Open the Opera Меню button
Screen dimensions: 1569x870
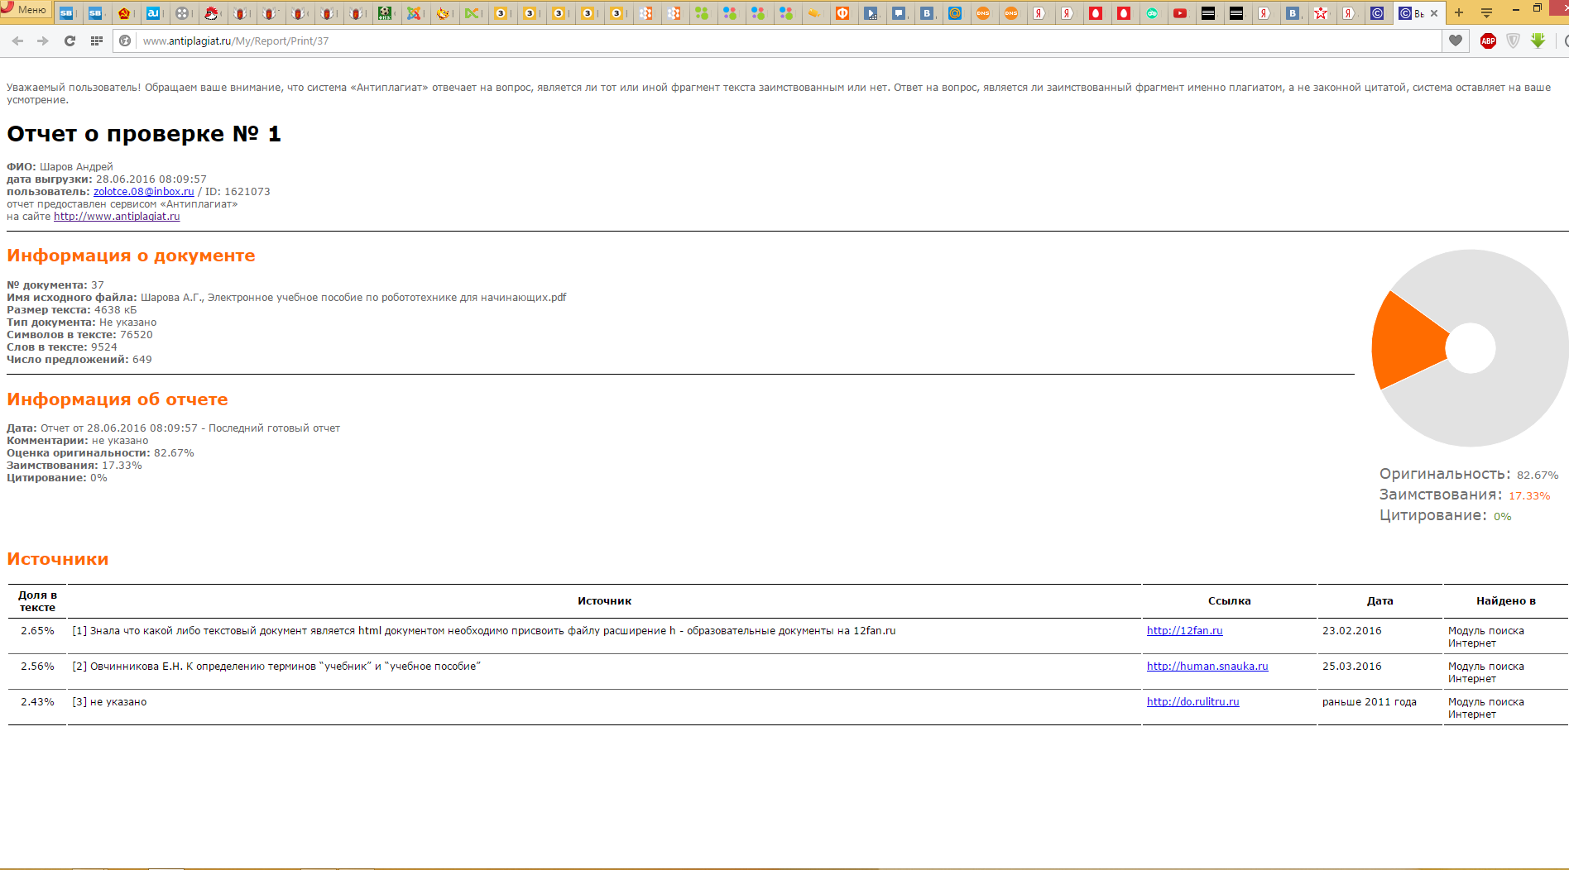pos(25,10)
